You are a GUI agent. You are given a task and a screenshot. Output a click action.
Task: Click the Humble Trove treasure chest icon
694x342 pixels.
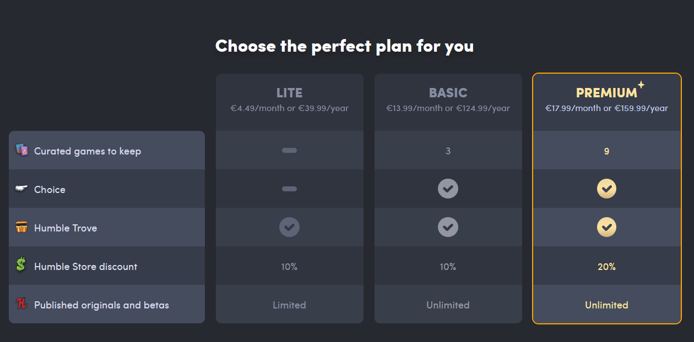pos(21,227)
